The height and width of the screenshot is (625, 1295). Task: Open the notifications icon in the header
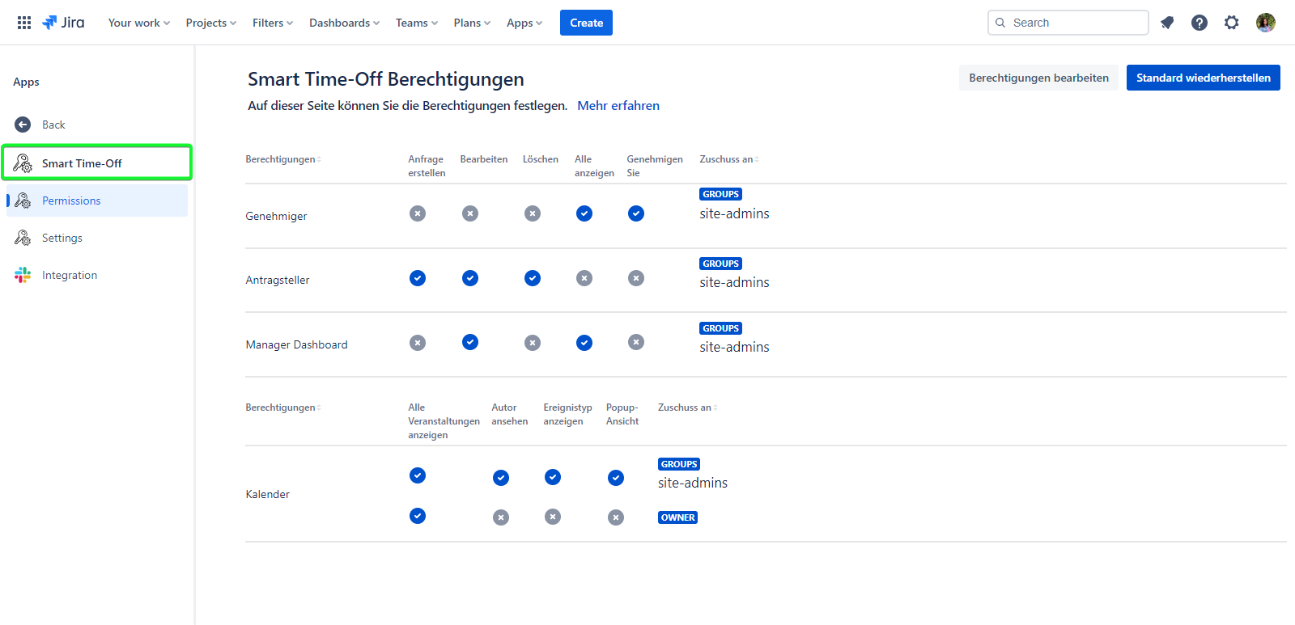pyautogui.click(x=1167, y=23)
